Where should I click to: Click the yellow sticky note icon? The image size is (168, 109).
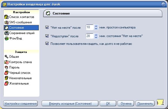tap(160, 103)
